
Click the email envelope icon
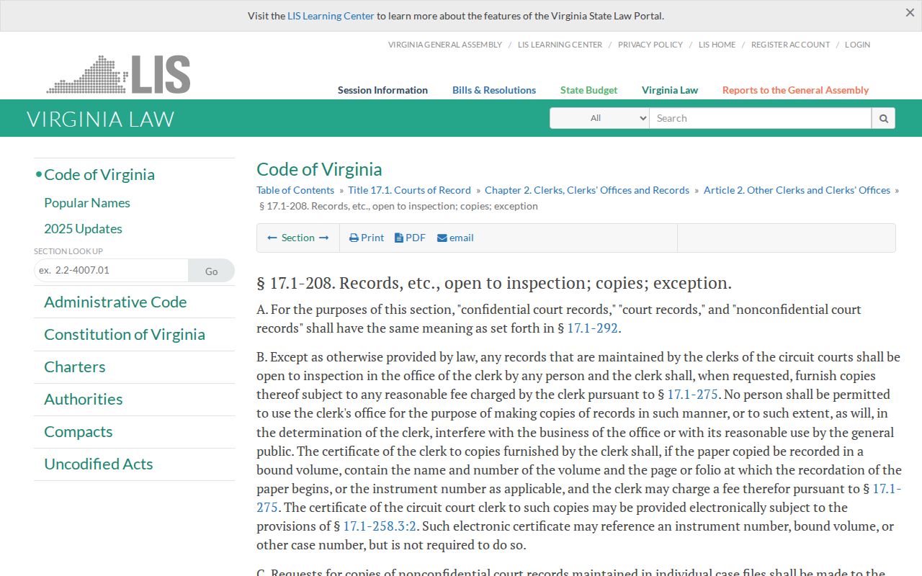coord(442,238)
